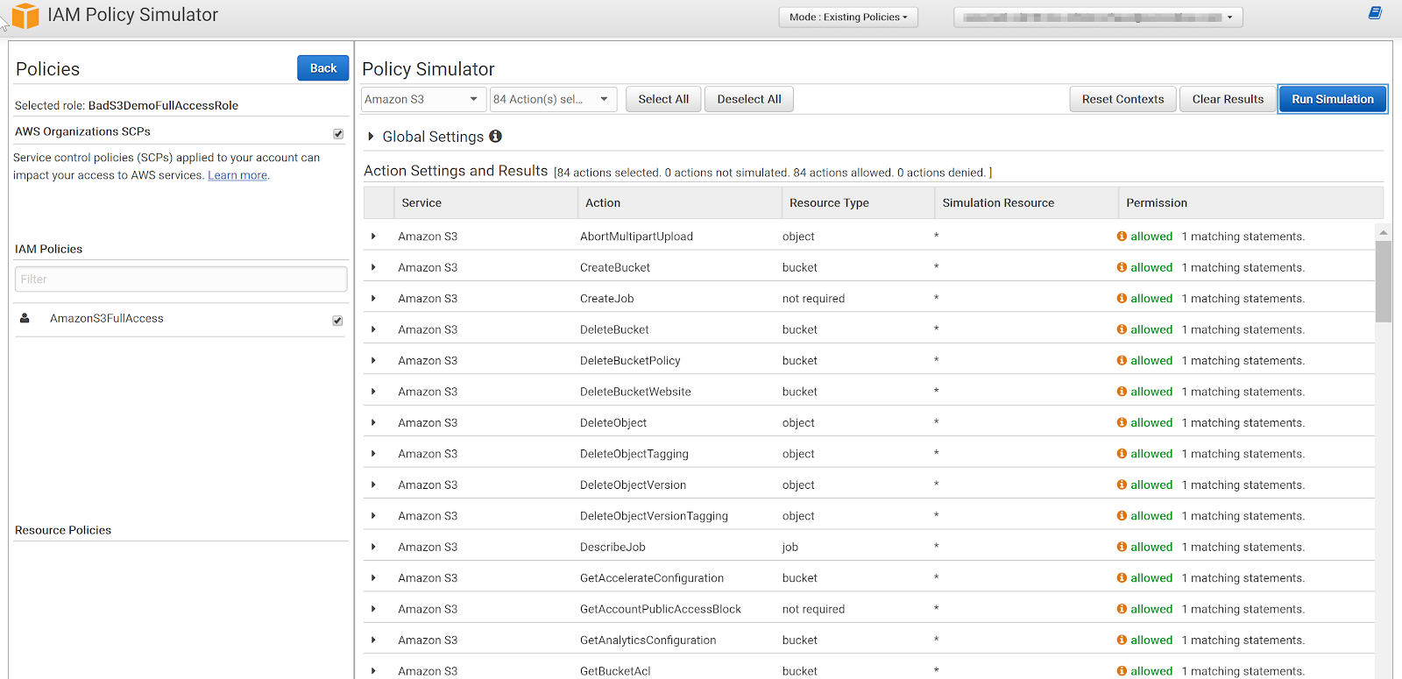The width and height of the screenshot is (1402, 679).
Task: Expand the DeleteObject row
Action: pyautogui.click(x=373, y=422)
